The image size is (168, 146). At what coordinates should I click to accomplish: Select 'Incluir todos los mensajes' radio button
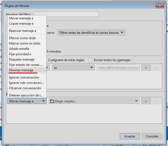90,60
